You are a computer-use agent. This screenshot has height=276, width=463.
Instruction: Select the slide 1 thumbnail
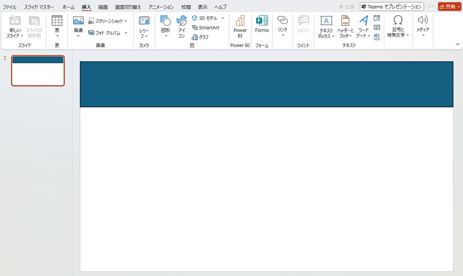click(38, 71)
